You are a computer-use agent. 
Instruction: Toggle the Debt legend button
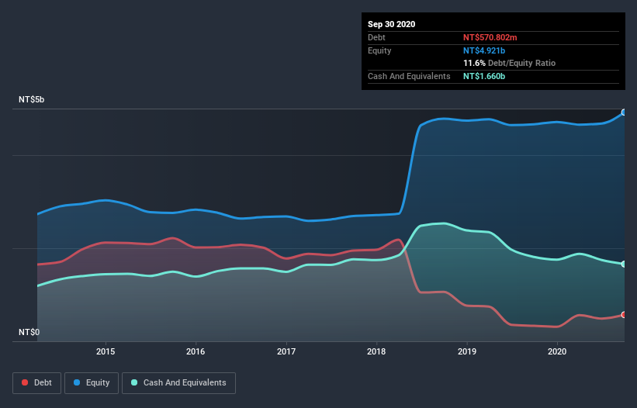coord(36,383)
